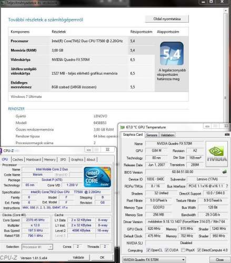
Task: Click the Release Date Jun 1, 2007 field
Action: (x=156, y=165)
